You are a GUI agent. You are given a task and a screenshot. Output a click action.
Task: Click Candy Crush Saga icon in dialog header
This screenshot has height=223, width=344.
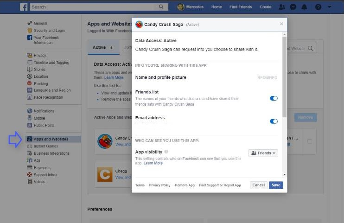(x=139, y=25)
